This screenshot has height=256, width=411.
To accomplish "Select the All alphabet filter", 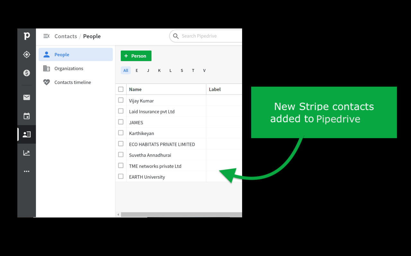I will [x=126, y=70].
